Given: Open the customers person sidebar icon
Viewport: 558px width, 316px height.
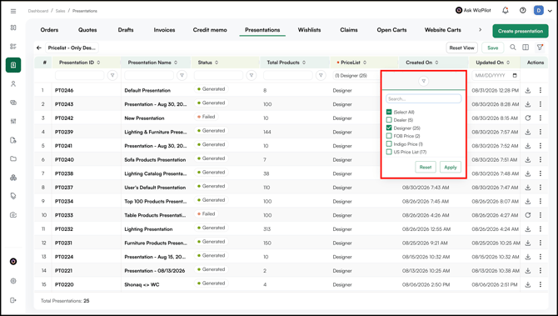Looking at the screenshot, I should [13, 83].
